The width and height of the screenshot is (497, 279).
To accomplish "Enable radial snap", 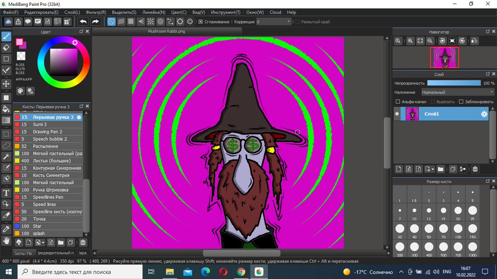I will [151, 21].
